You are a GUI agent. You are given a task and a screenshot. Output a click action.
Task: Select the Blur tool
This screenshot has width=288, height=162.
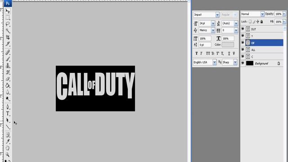(8, 92)
